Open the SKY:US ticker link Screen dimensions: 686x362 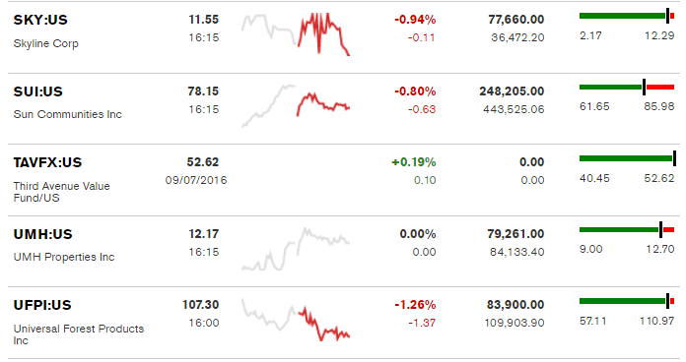tap(40, 20)
